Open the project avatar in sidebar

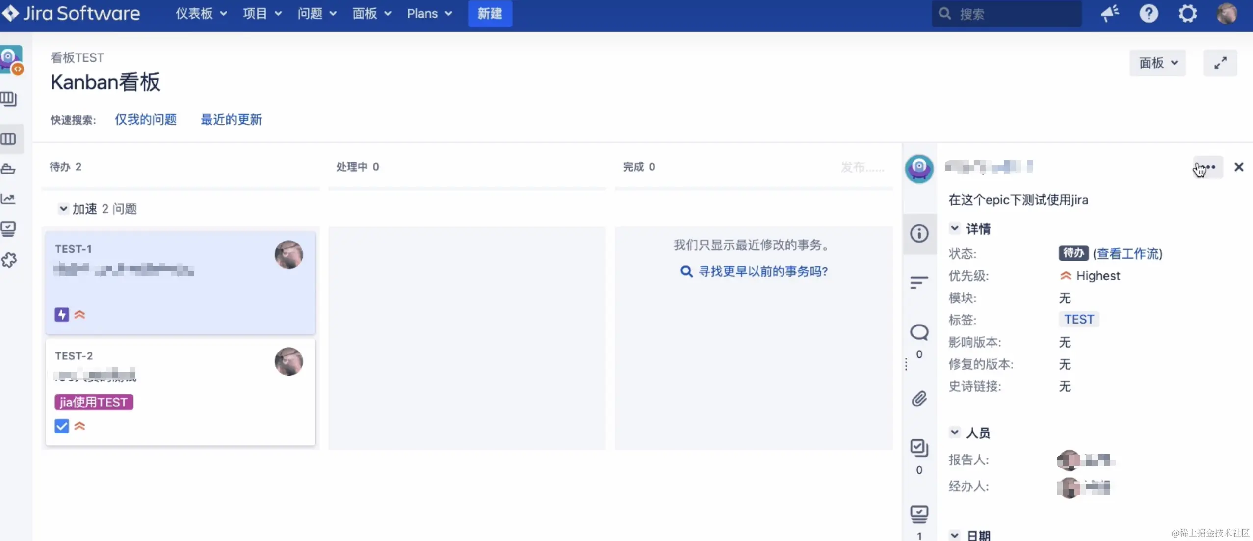12,60
